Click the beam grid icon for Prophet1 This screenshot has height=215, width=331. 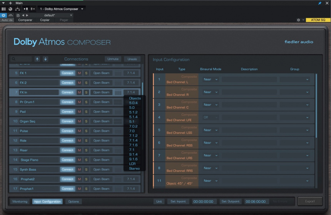118,189
